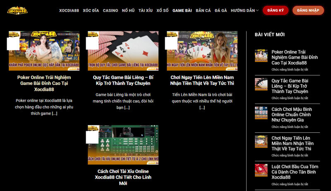Image resolution: width=331 pixels, height=191 pixels.
Task: Open sidebar Quy Tắc Game Bài Liêng thumbnail
Action: pyautogui.click(x=261, y=84)
